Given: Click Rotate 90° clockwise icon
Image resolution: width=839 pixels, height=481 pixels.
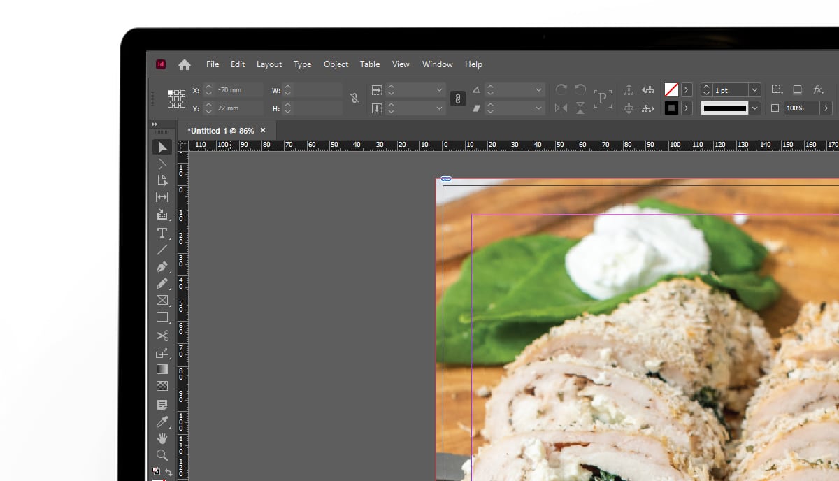Looking at the screenshot, I should click(x=561, y=89).
